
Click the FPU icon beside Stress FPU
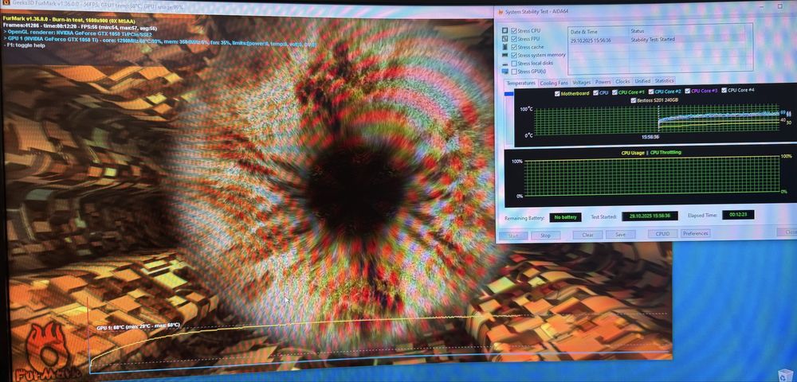tap(505, 38)
